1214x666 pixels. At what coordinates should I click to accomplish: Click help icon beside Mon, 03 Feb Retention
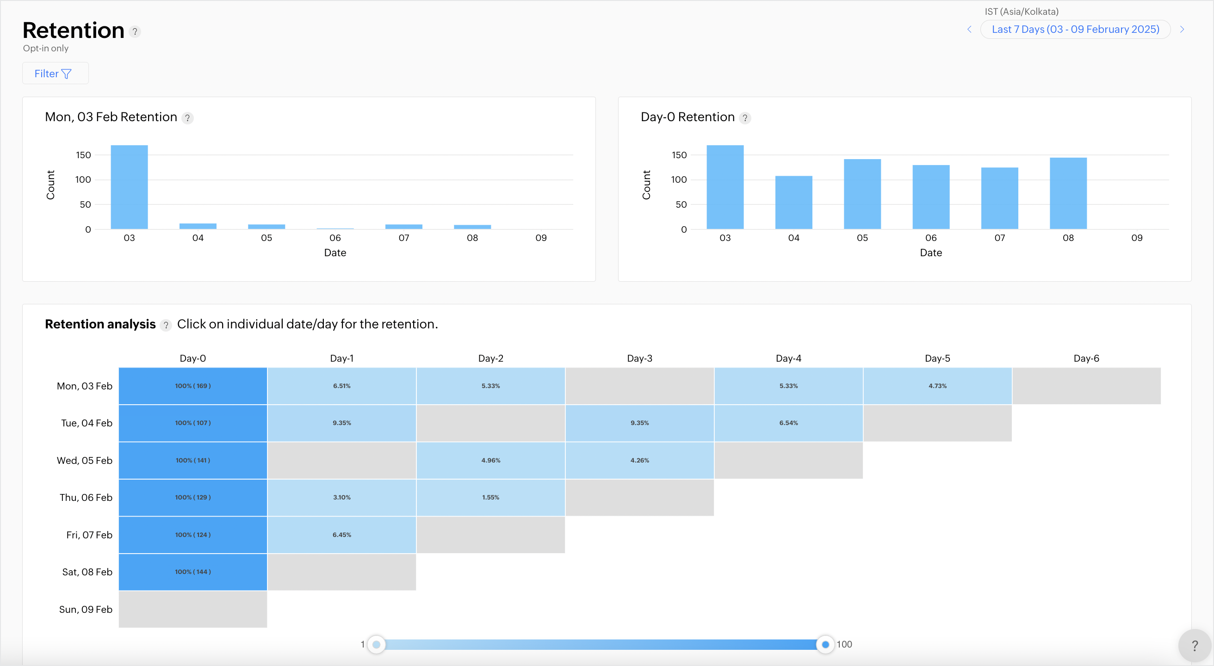pyautogui.click(x=187, y=118)
